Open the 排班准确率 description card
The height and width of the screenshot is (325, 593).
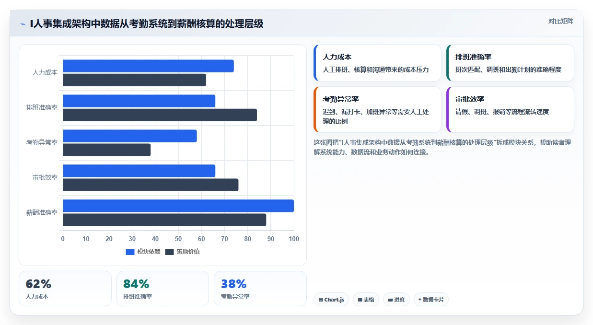[510, 63]
